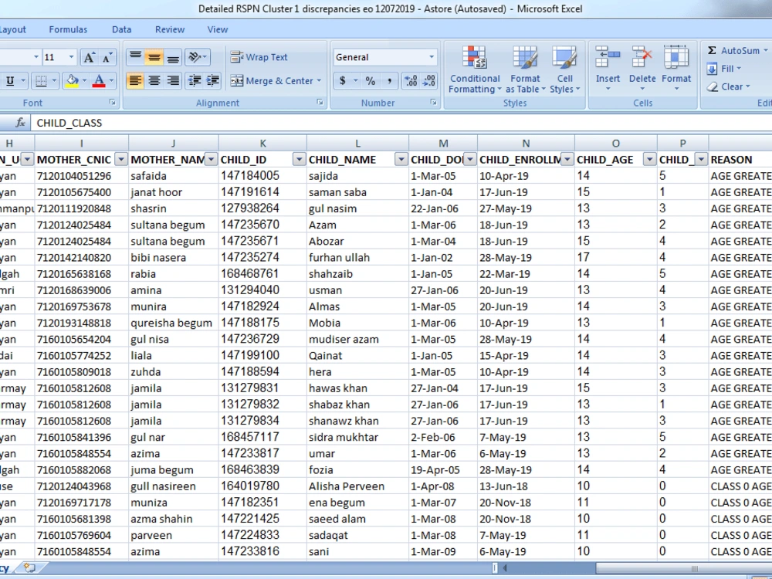Open text orientation options
772x579 pixels.
tap(198, 57)
